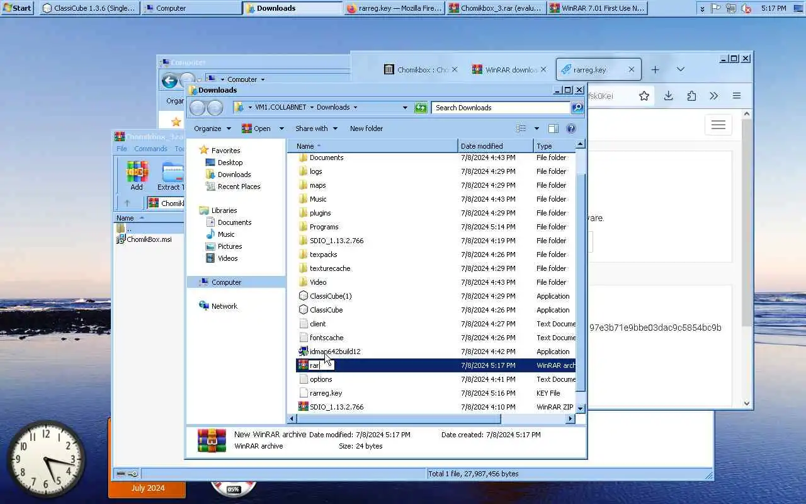Open the Firefox downloads arrow icon
The width and height of the screenshot is (806, 504).
click(668, 96)
